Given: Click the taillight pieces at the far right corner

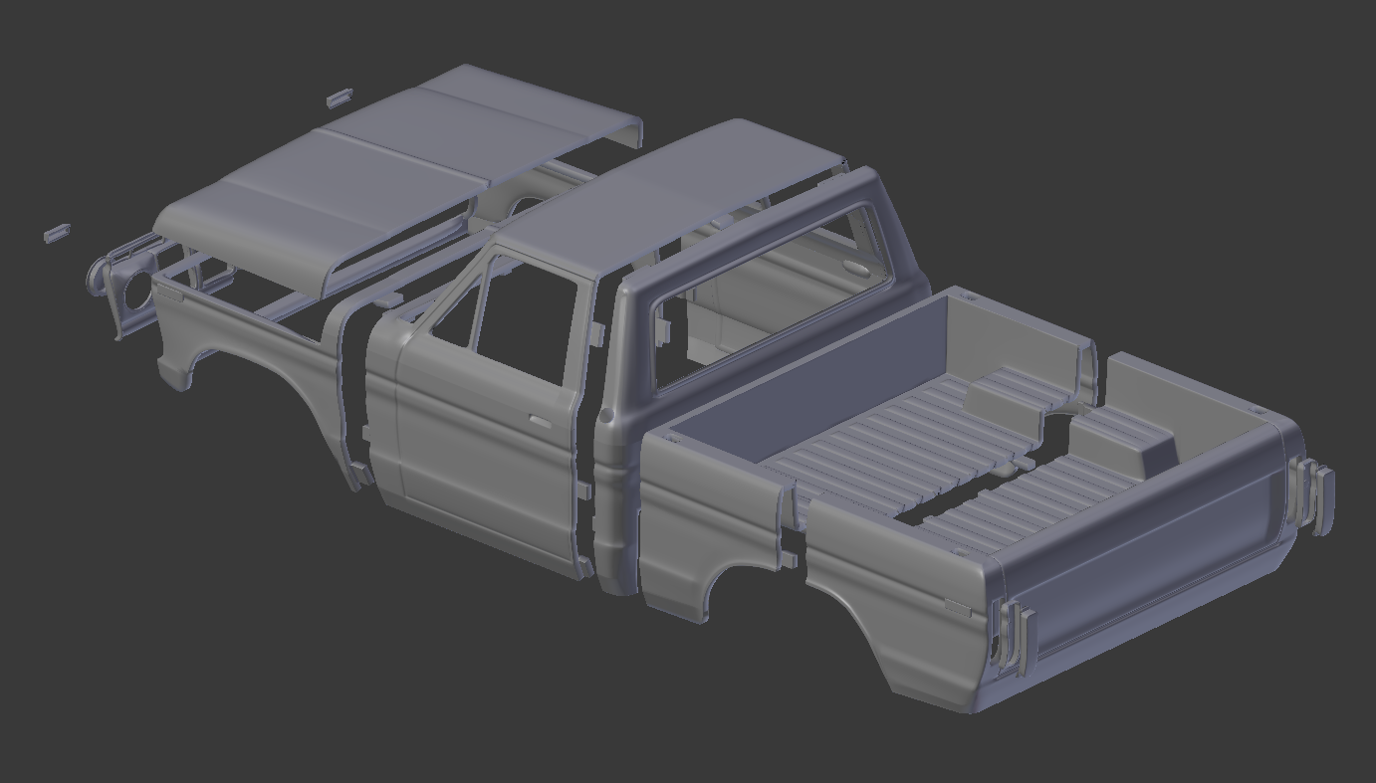Looking at the screenshot, I should pyautogui.click(x=1312, y=494).
